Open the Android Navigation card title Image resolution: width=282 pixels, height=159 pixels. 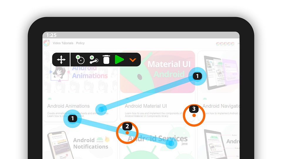tap(221, 106)
